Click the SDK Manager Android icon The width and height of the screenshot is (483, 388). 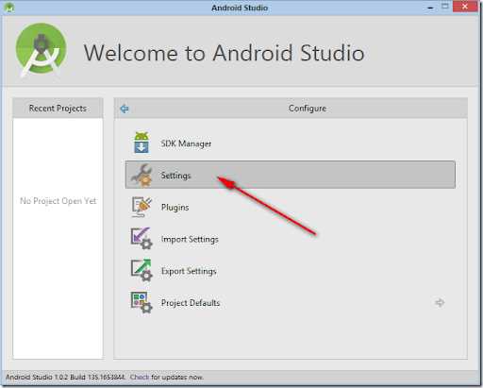(x=142, y=143)
